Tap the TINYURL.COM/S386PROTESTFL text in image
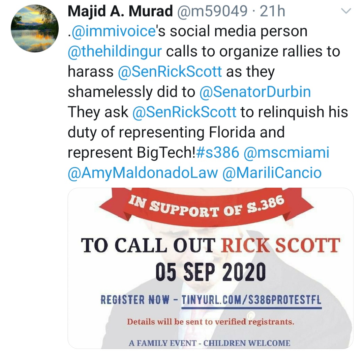Image resolution: width=364 pixels, height=351 pixels. (x=251, y=300)
